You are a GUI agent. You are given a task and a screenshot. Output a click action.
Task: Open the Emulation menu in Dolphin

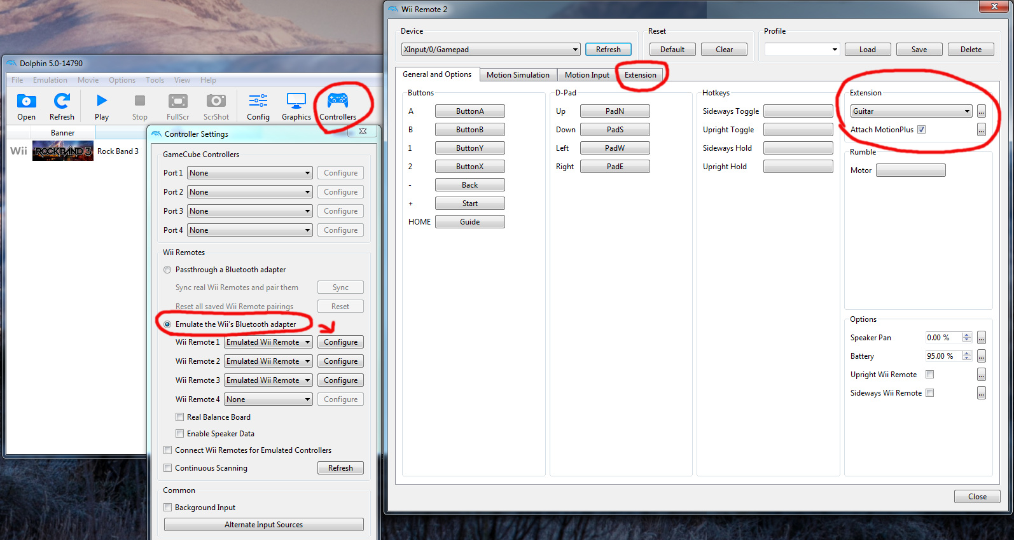(50, 80)
